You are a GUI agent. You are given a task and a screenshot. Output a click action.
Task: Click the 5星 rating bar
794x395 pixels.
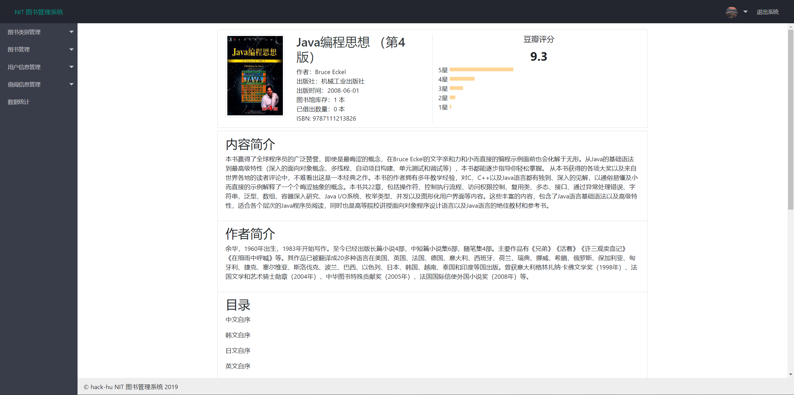(481, 69)
